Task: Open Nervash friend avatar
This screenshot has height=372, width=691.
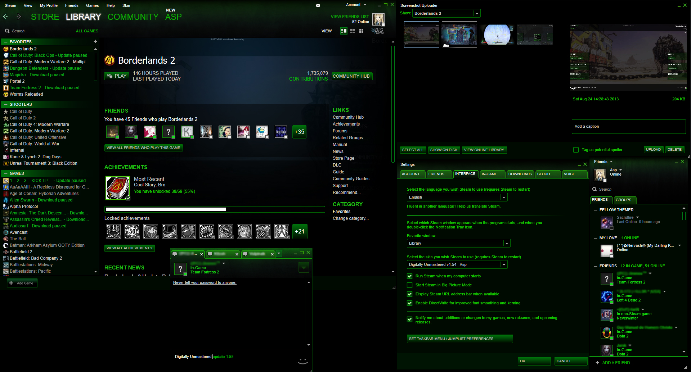Action: (x=607, y=251)
